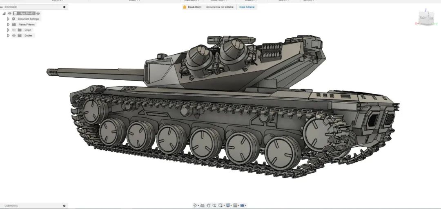This screenshot has height=209, width=441.
Task: Toggle visibility of Kpz.68 root component
Action: coord(9,13)
